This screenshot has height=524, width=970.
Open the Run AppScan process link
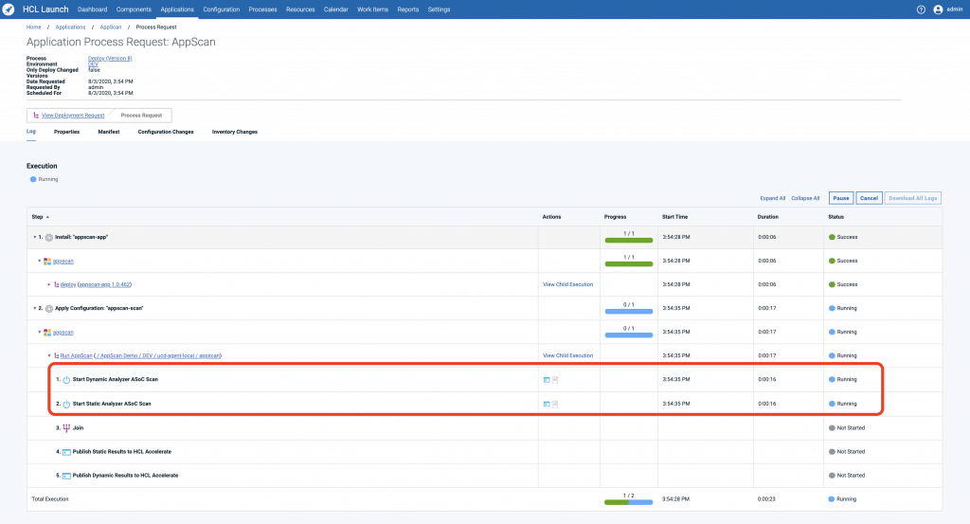pos(76,355)
